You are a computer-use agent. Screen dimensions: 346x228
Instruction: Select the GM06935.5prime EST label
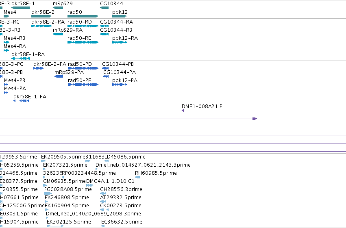64,181
